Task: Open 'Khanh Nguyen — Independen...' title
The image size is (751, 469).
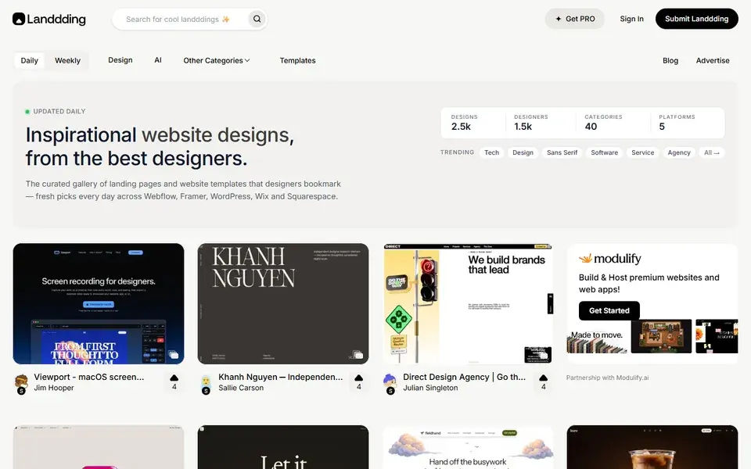Action: [x=281, y=377]
